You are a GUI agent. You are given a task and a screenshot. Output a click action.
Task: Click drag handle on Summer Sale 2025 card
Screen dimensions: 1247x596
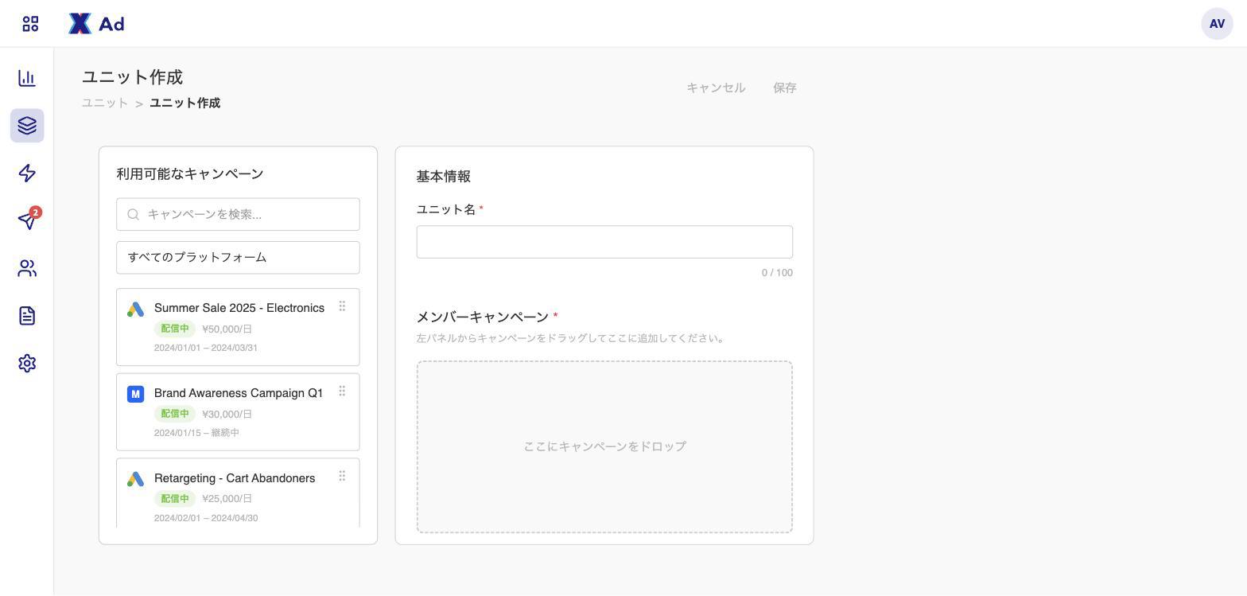coord(342,306)
